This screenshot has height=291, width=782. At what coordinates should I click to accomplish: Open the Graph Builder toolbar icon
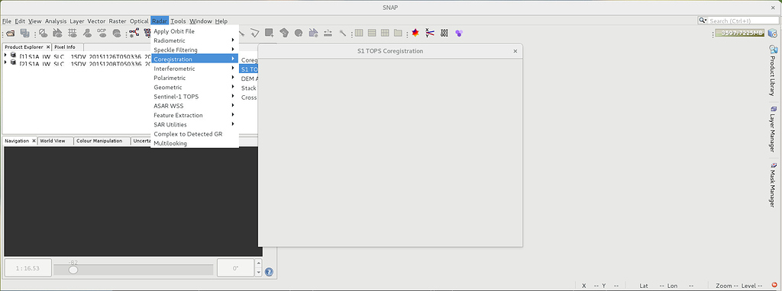[x=134, y=33]
